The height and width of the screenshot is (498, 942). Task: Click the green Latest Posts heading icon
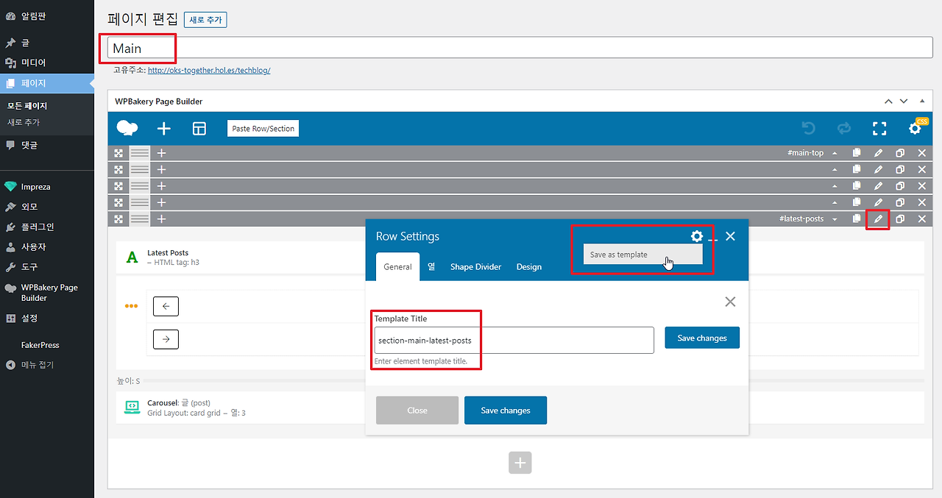click(132, 257)
